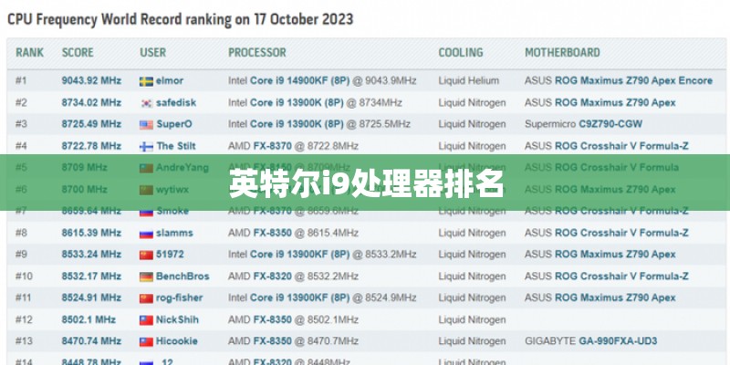Viewport: 730px width, 365px height.
Task: Click China flag beside rog-fisher
Action: [146, 298]
